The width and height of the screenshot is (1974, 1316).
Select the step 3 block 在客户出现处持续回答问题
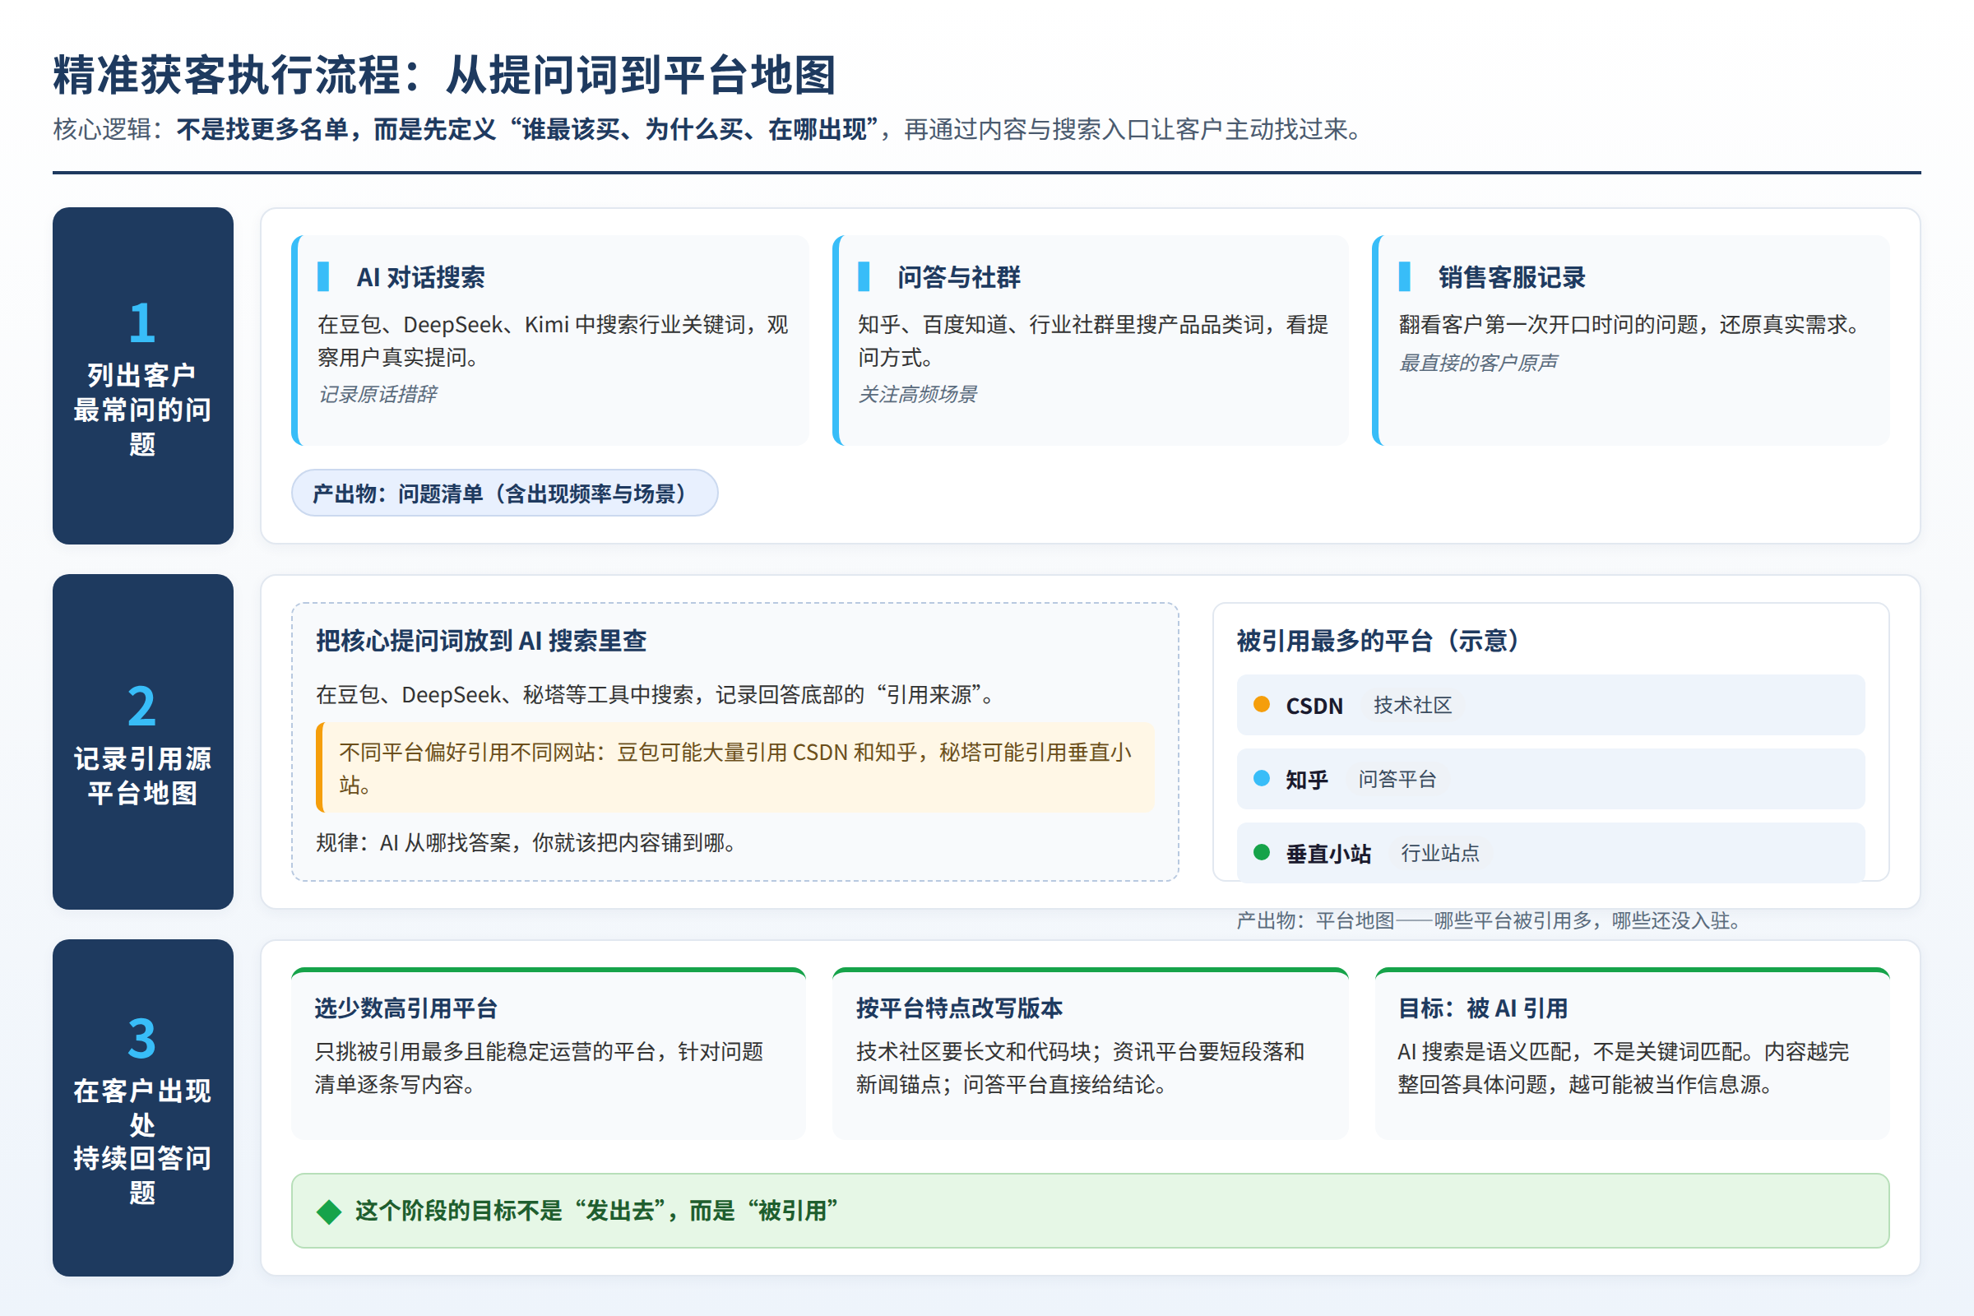coord(142,1107)
